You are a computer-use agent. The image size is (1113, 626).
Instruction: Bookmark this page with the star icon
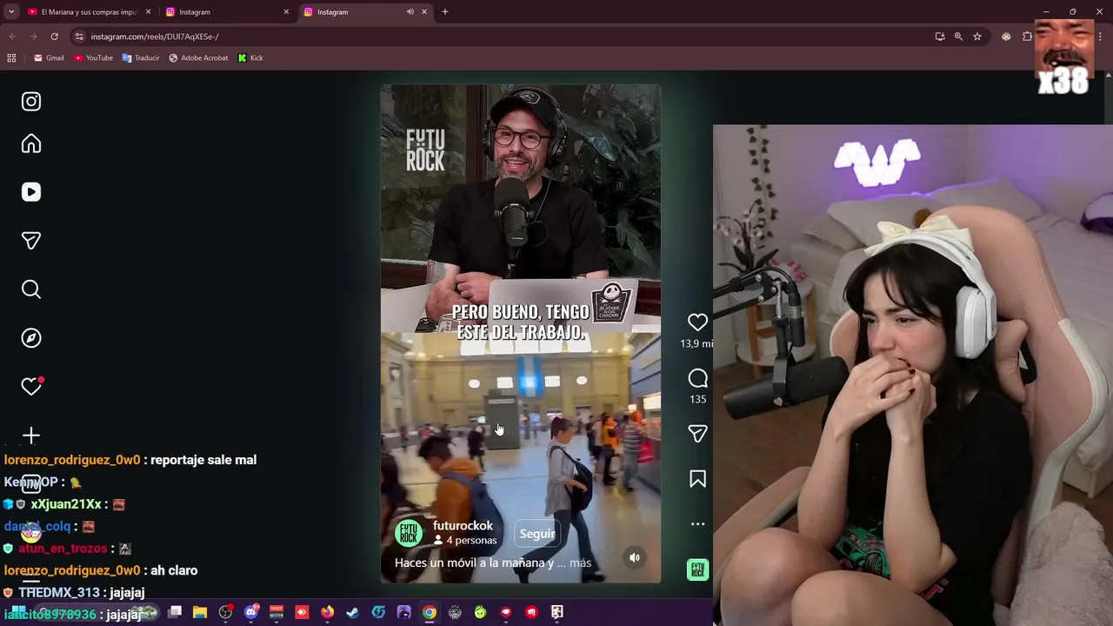point(977,37)
